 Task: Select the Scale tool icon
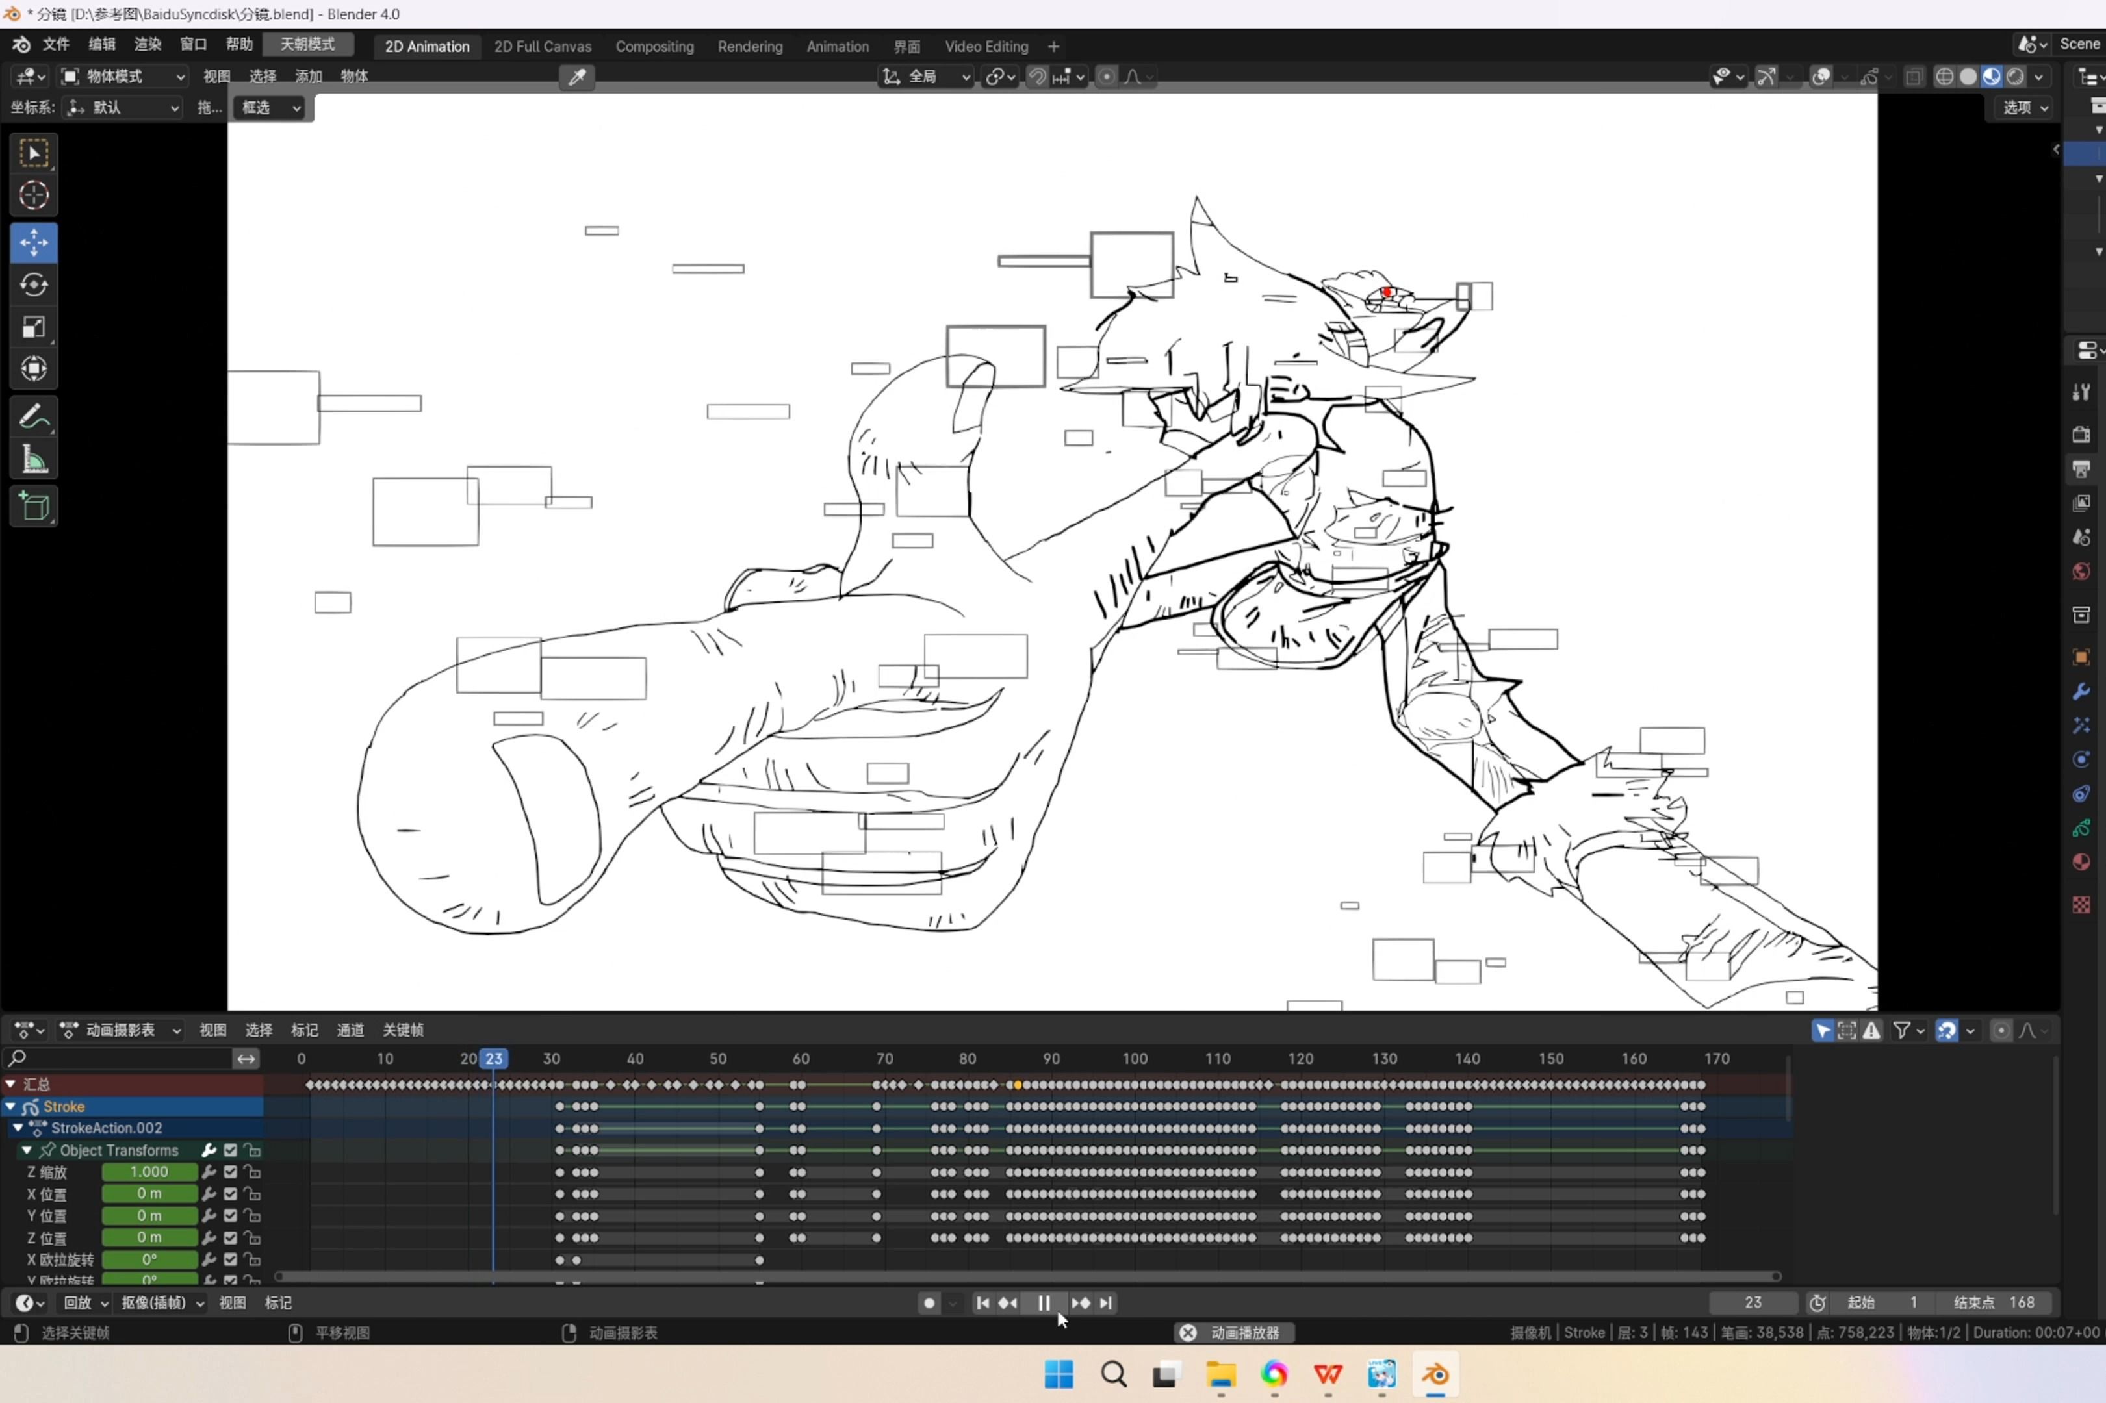coord(34,327)
